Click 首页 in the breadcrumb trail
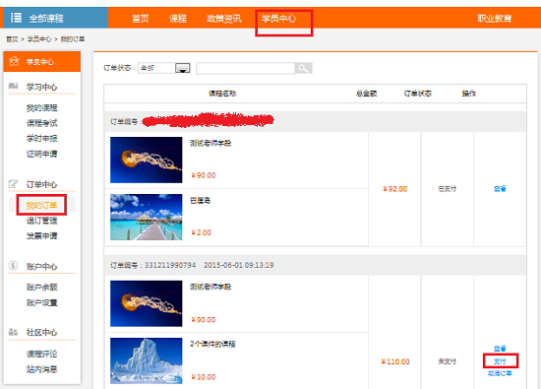The width and height of the screenshot is (541, 389). pos(12,39)
